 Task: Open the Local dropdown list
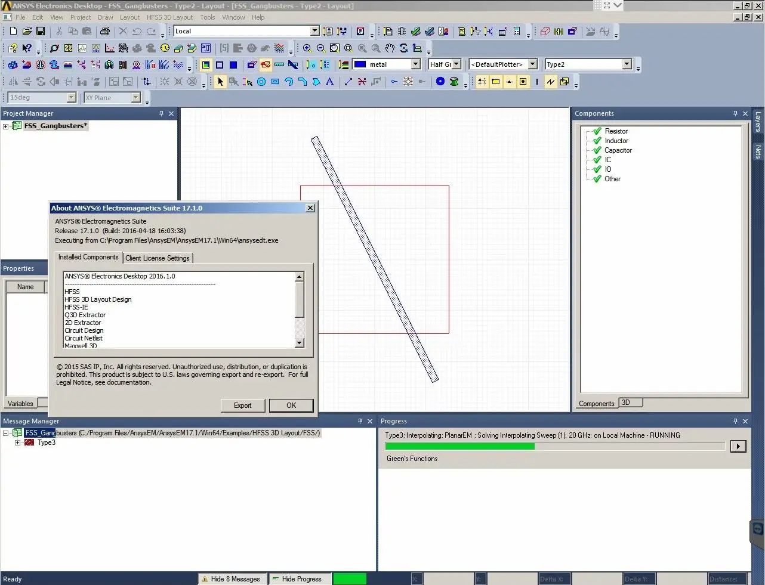[x=314, y=31]
